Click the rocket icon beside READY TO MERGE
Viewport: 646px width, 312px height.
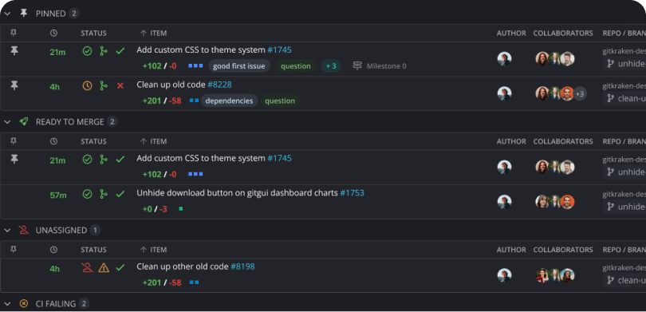pos(24,121)
